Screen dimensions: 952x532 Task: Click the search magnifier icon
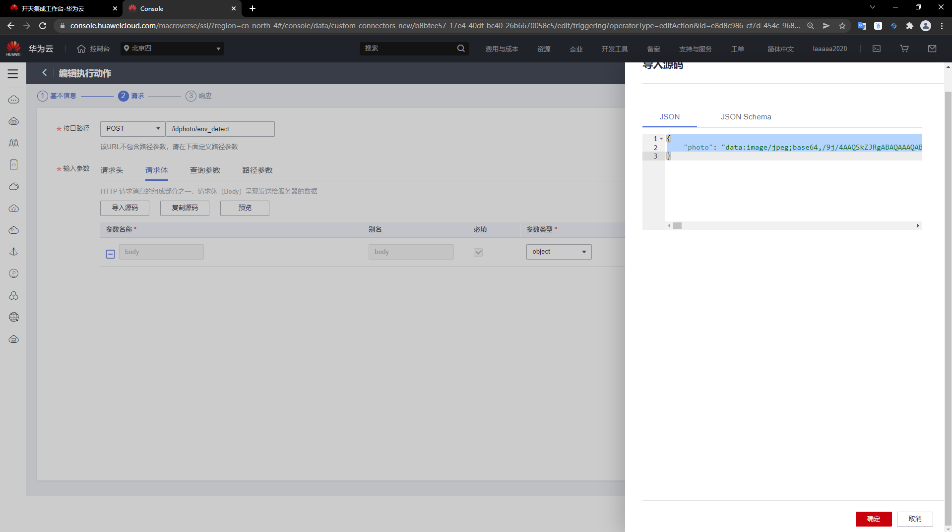[x=461, y=49]
